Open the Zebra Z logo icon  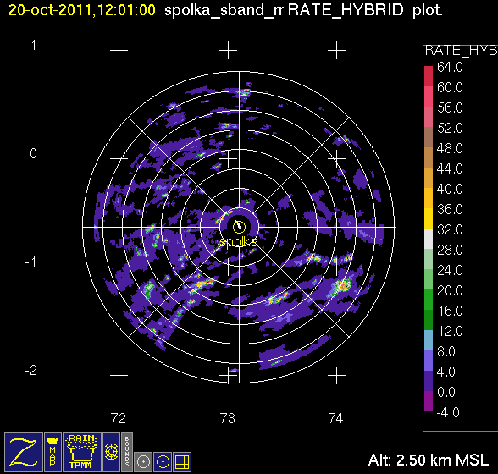click(24, 452)
